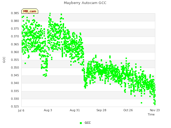This screenshot has height=128, width=171.
Task: Click the 0.375 y-axis value
Action: click(x=15, y=29)
